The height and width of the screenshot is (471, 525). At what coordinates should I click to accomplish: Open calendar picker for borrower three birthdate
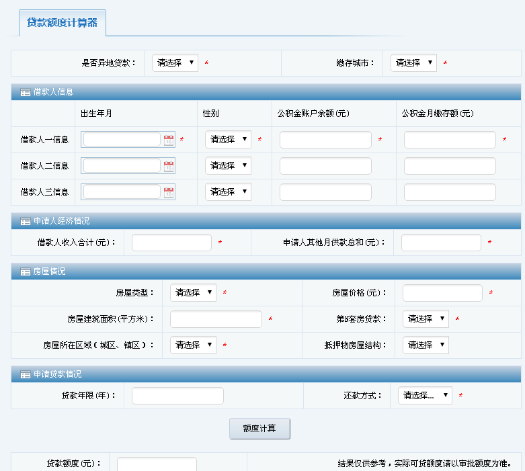[168, 192]
